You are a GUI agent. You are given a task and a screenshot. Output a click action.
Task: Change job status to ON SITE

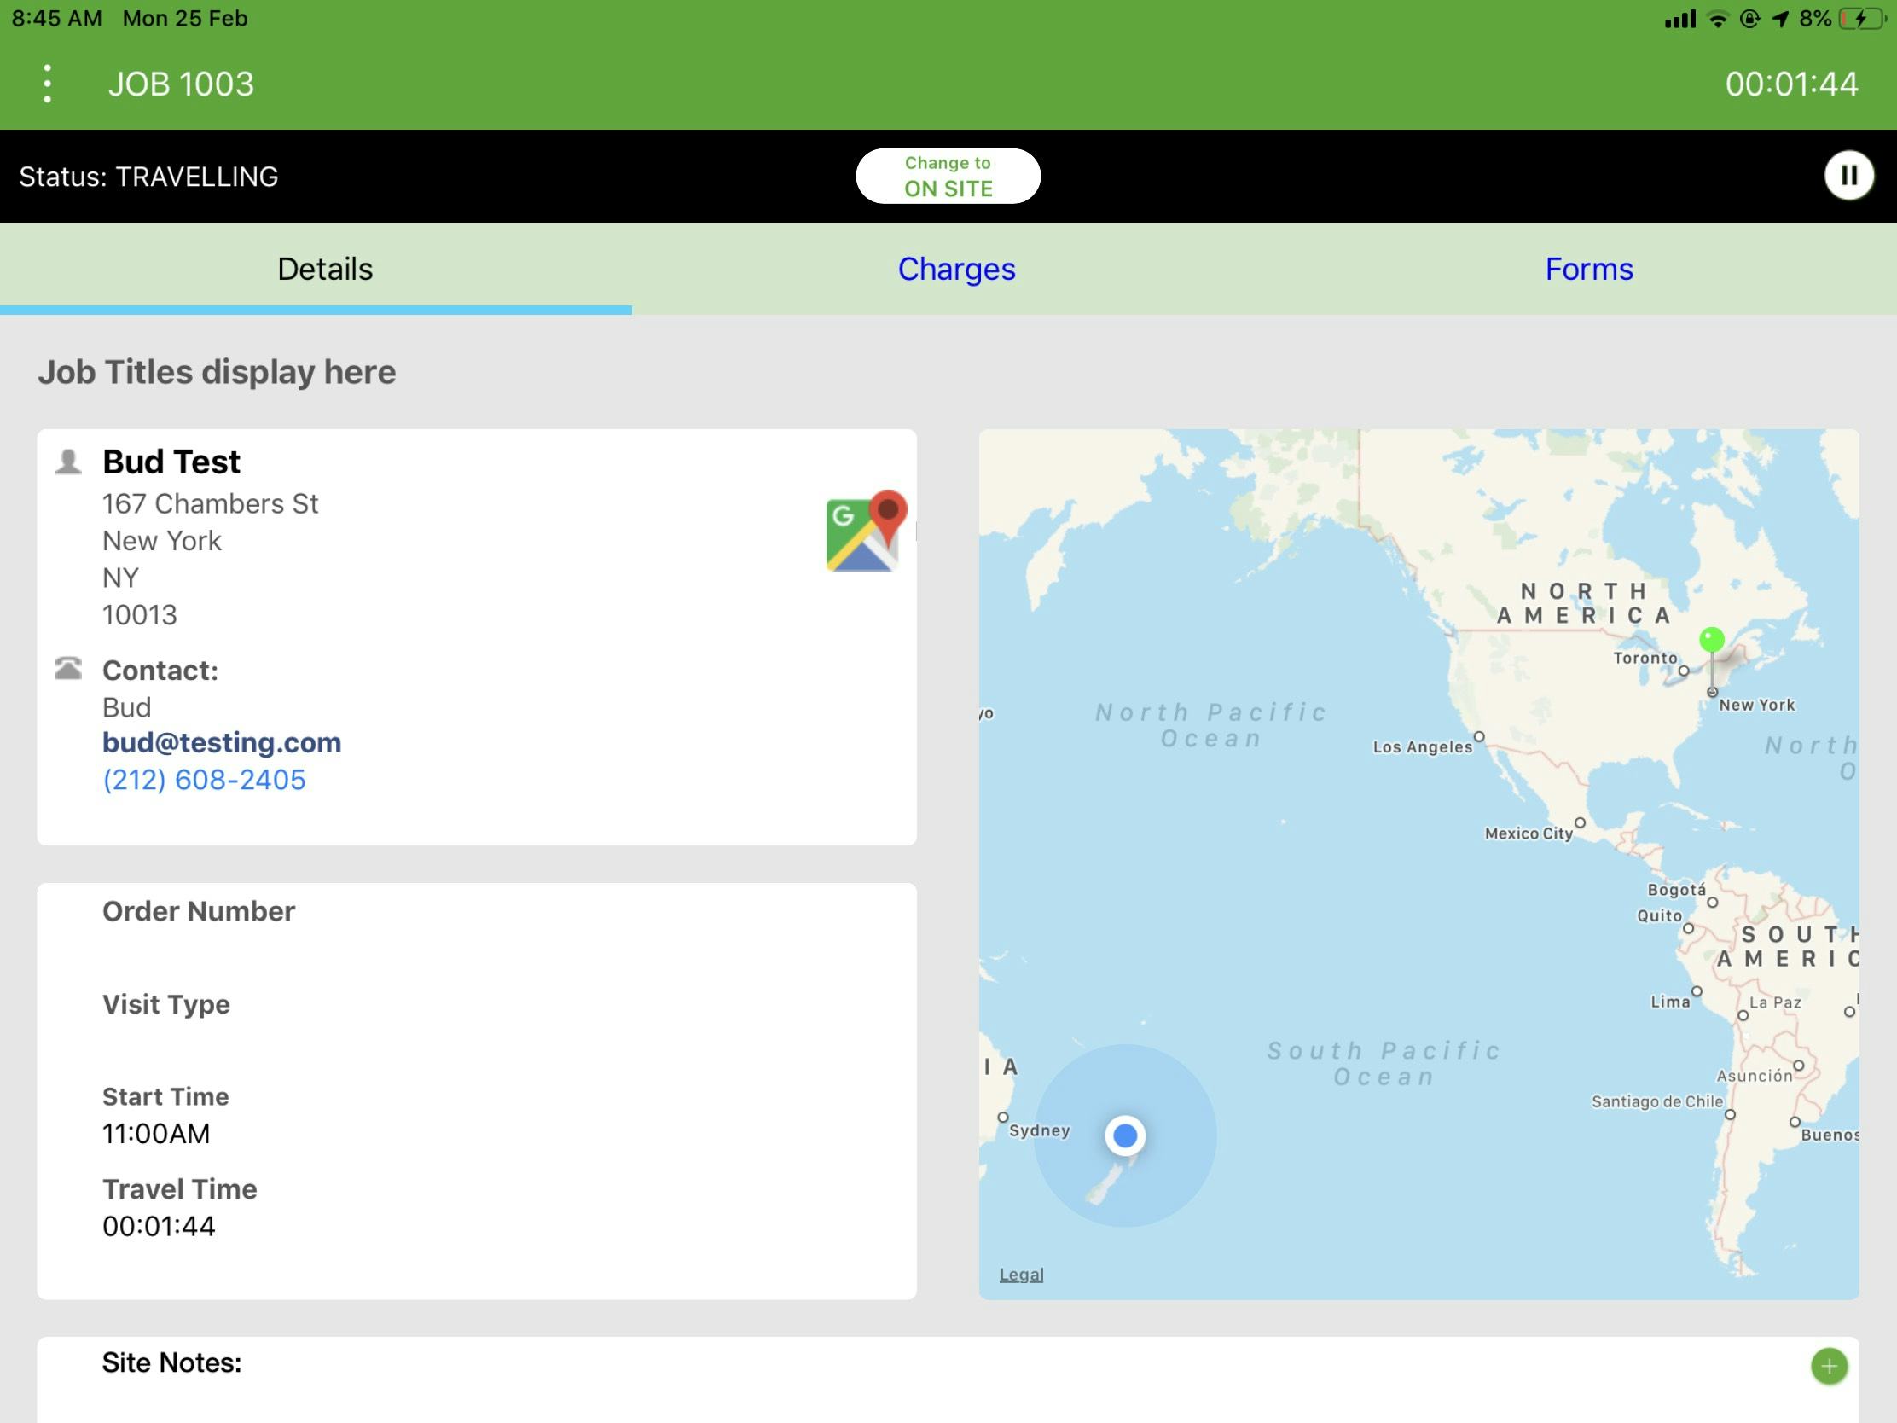948,175
